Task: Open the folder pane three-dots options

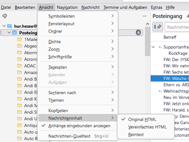Action: [145, 16]
